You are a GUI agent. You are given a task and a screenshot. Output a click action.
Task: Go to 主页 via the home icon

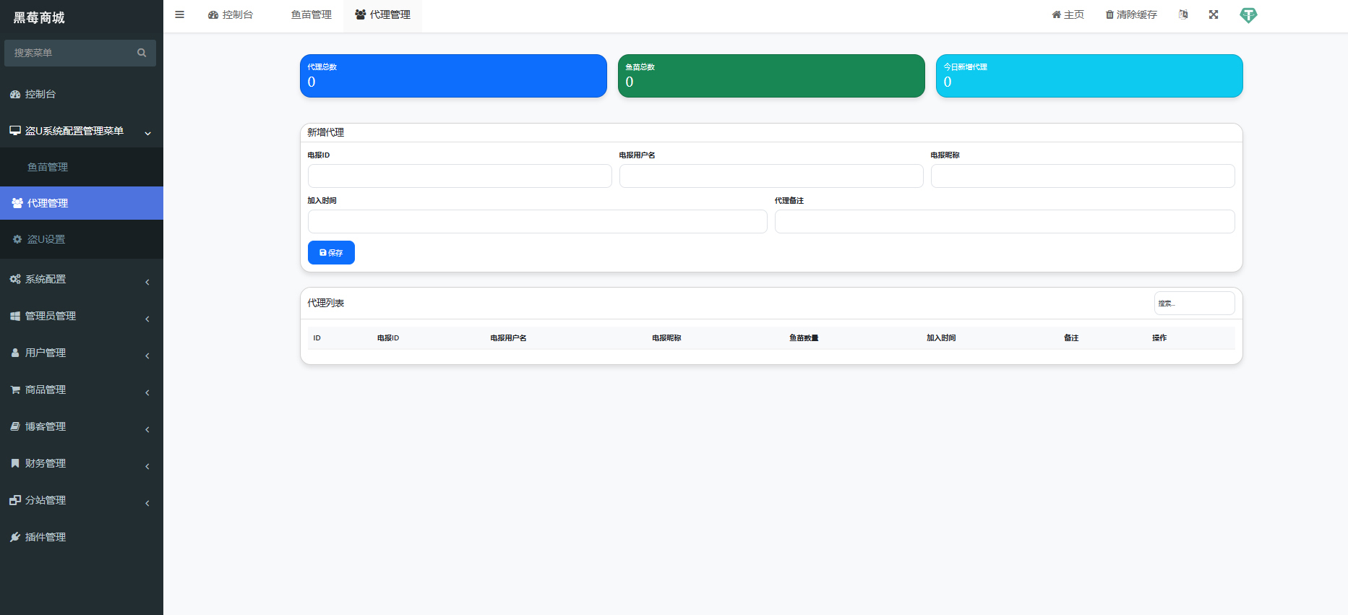click(x=1057, y=15)
